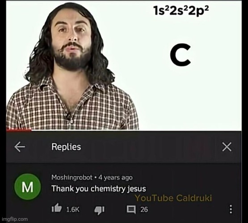Click the imgflip.com watermark
248x223 pixels.
point(15,219)
